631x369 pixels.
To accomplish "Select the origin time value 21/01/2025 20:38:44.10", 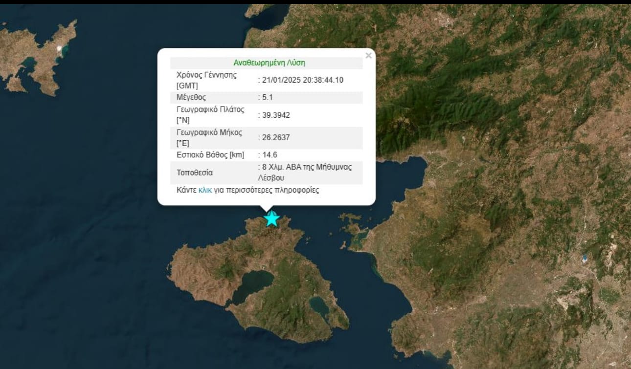I will [302, 80].
